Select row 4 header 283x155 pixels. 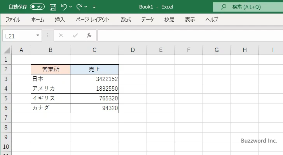[6, 89]
